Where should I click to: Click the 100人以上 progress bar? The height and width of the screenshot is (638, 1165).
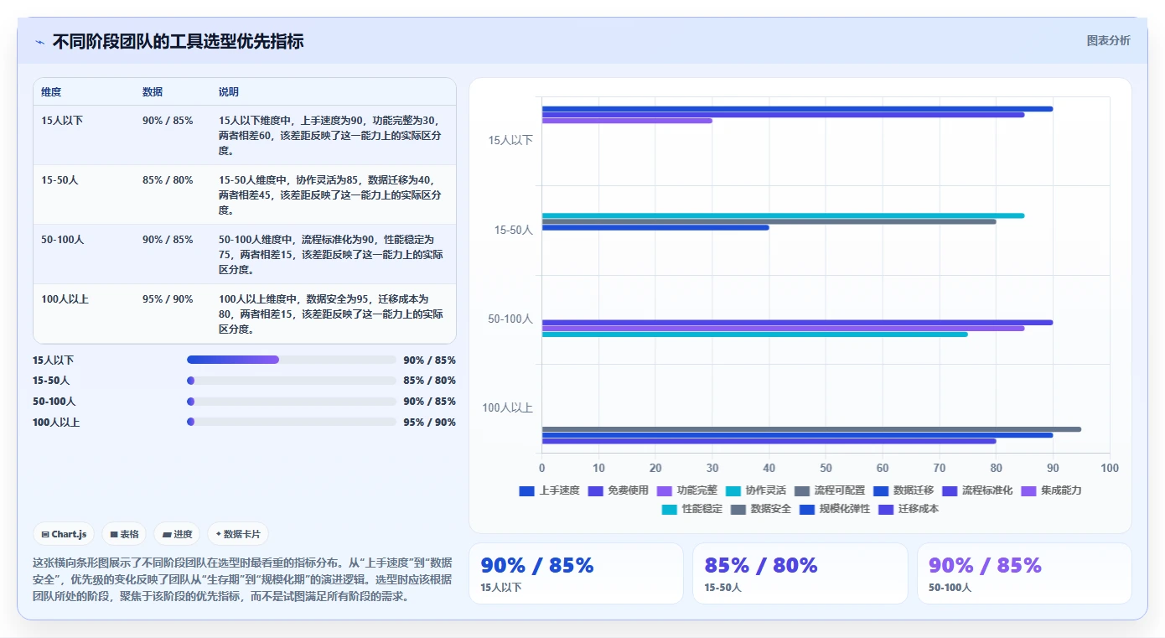click(x=292, y=422)
